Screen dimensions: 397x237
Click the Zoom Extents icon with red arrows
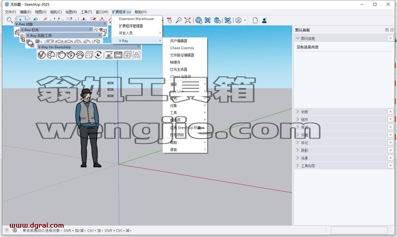[188, 20]
